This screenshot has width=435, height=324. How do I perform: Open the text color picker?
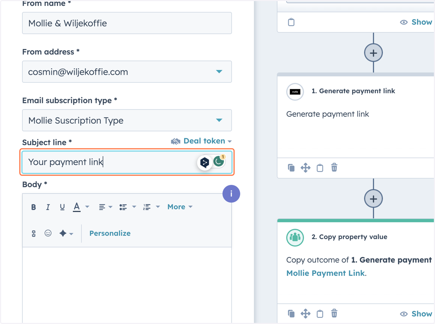[76, 207]
